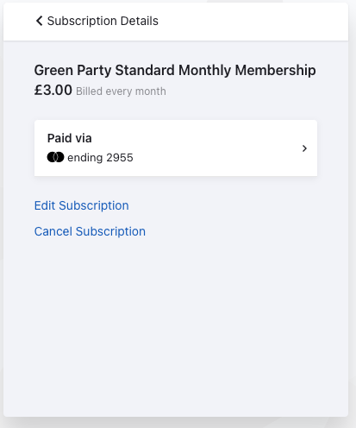Click the Mastercard logo icon
356x428 pixels.
pyautogui.click(x=55, y=157)
